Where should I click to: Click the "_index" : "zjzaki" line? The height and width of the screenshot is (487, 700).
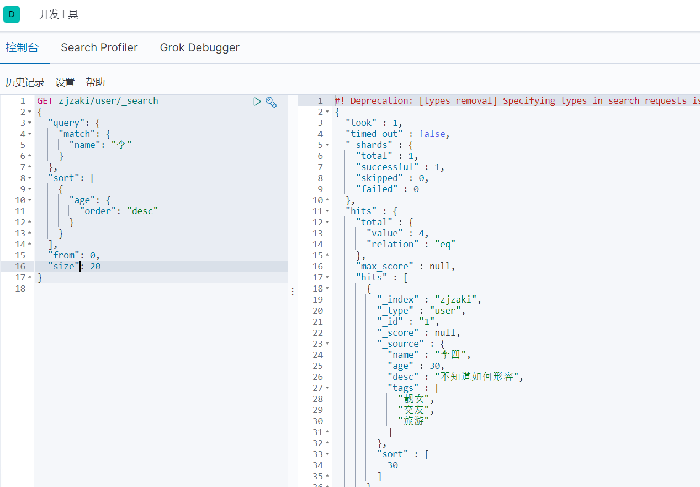click(x=429, y=300)
